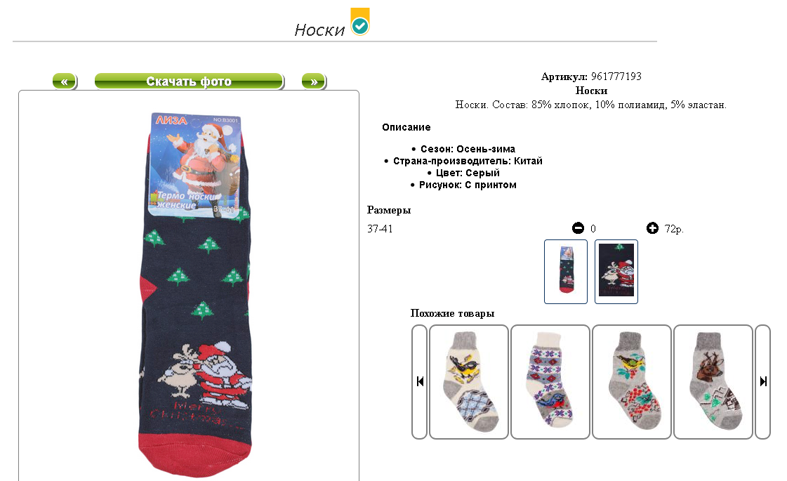Open similar sock with purple snowflake pattern
The height and width of the screenshot is (481, 787).
coord(550,382)
